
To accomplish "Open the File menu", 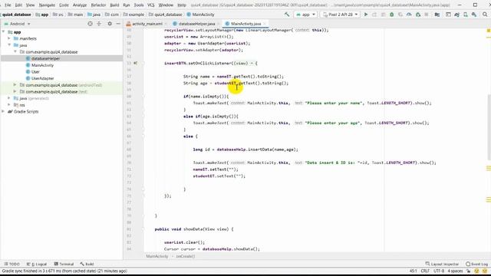I will (x=8, y=5).
